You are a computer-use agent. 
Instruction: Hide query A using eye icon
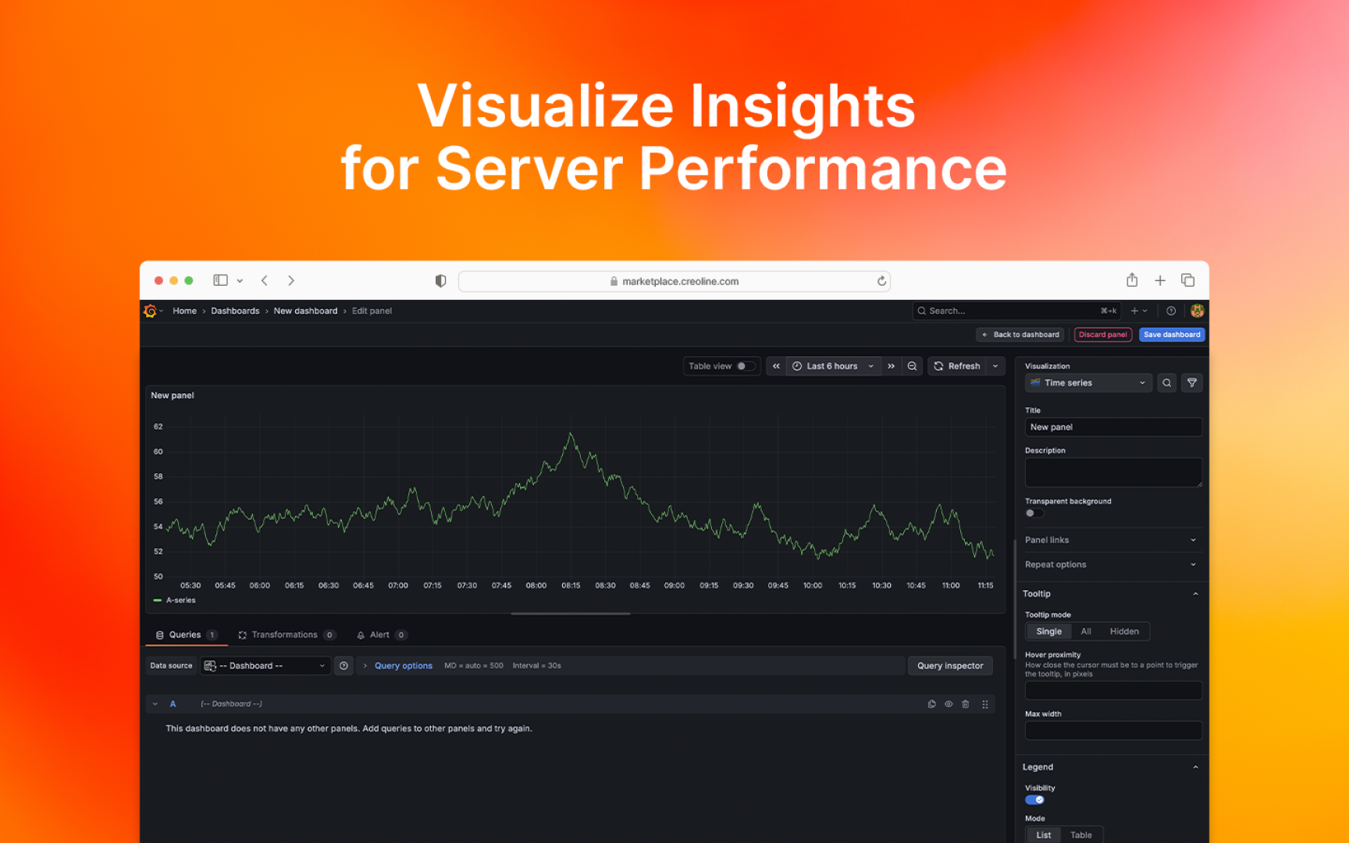tap(949, 704)
